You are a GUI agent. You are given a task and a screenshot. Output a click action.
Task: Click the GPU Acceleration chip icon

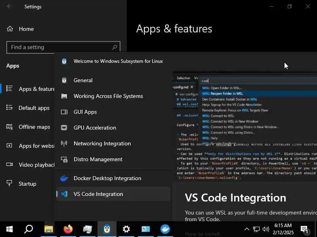tap(64, 128)
